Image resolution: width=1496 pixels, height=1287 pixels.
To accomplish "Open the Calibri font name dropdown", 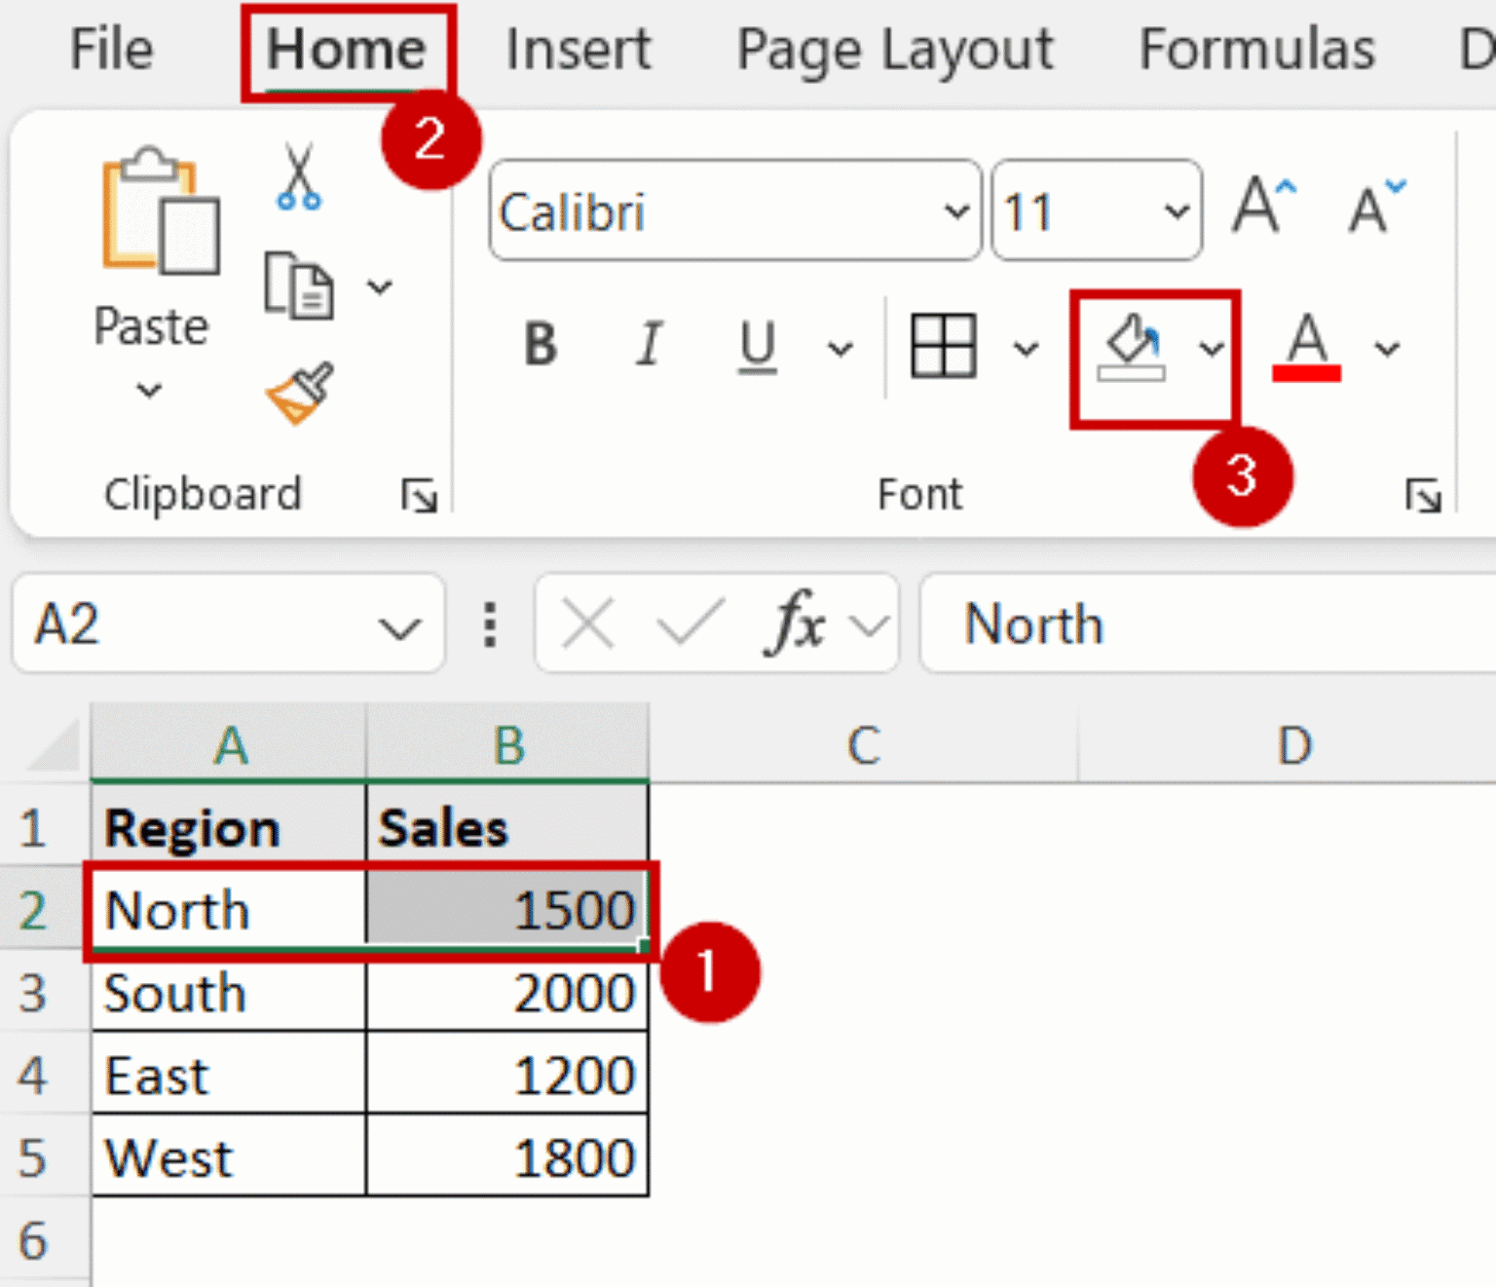I will [957, 210].
